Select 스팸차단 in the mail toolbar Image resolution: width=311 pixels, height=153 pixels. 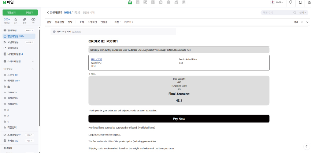(92, 22)
